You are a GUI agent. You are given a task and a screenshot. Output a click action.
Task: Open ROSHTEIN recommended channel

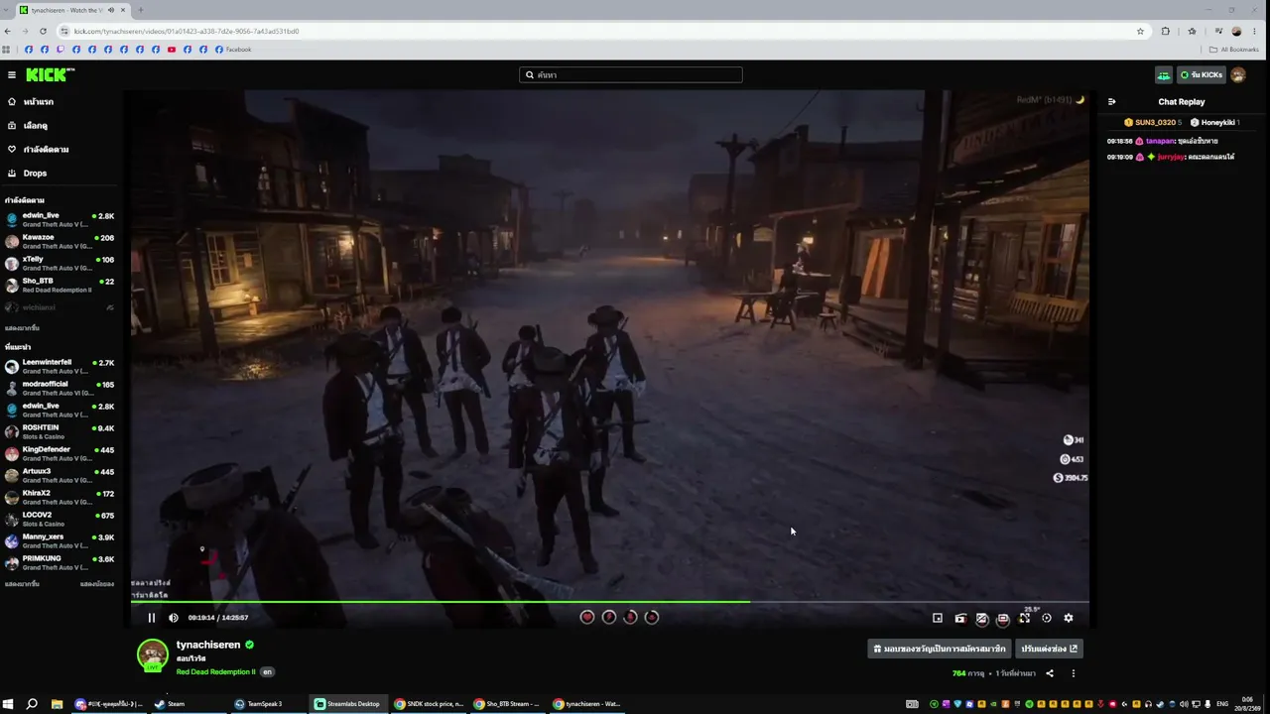click(x=60, y=431)
